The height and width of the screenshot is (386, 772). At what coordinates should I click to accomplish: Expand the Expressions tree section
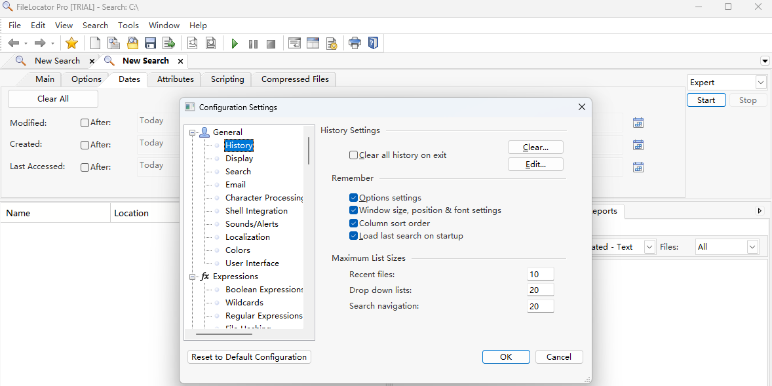tap(192, 276)
